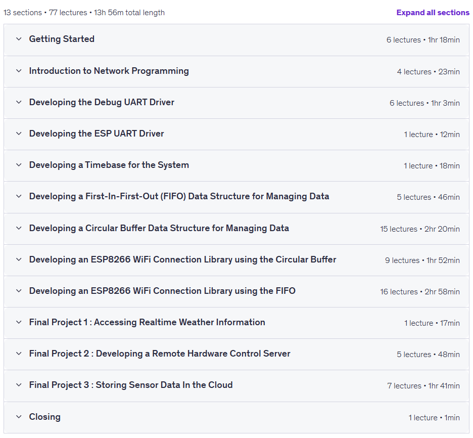The image size is (473, 438).
Task: Expand the FIFO Data Structure section chevron
Action: point(19,197)
